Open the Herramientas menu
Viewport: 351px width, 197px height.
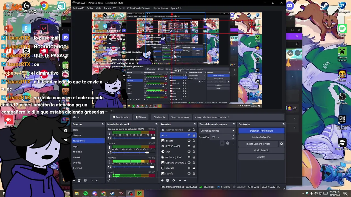160,8
